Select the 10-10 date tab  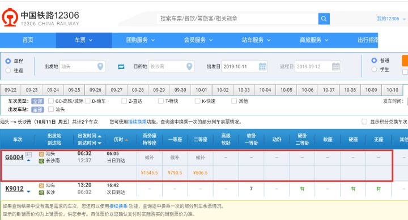392,90
